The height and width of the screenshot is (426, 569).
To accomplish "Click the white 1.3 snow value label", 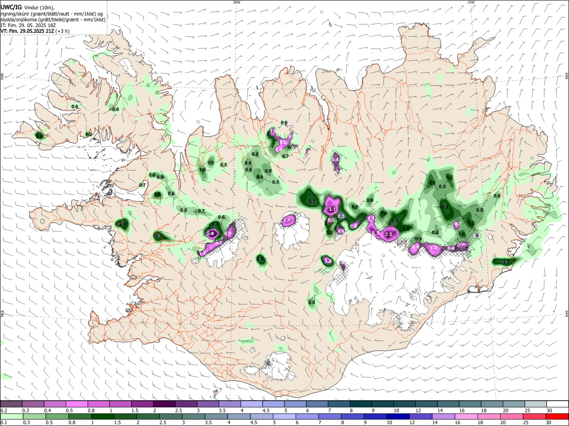I will pos(328,261).
